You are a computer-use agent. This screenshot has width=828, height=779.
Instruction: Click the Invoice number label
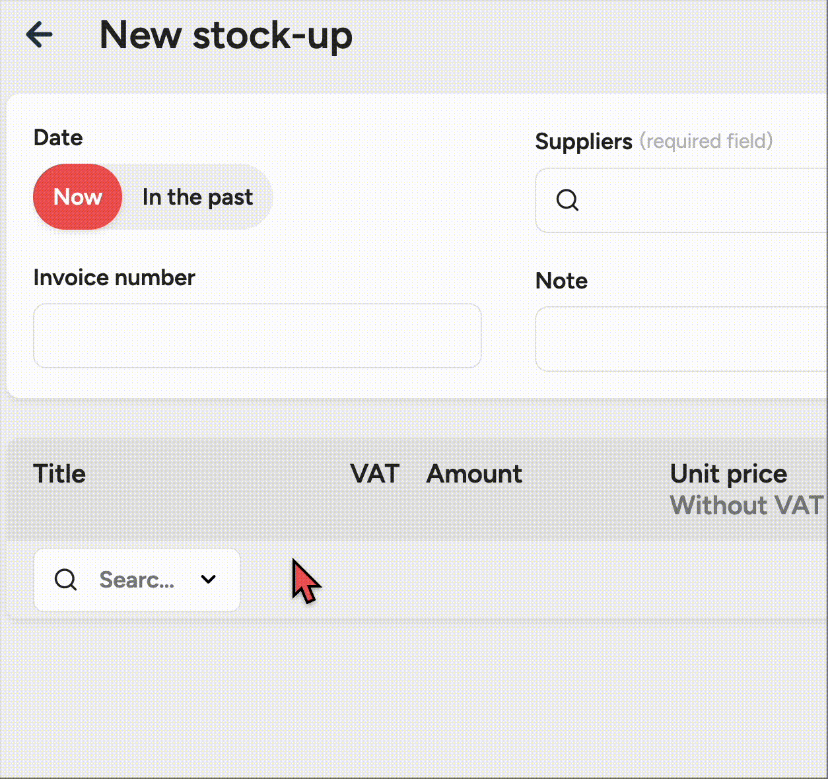coord(114,277)
